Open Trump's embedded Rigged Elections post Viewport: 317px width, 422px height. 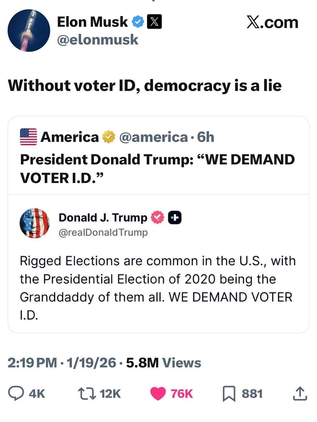pyautogui.click(x=157, y=287)
